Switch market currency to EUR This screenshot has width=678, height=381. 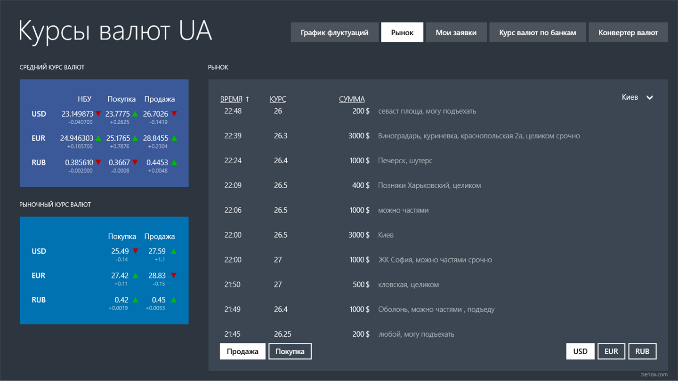tap(611, 351)
